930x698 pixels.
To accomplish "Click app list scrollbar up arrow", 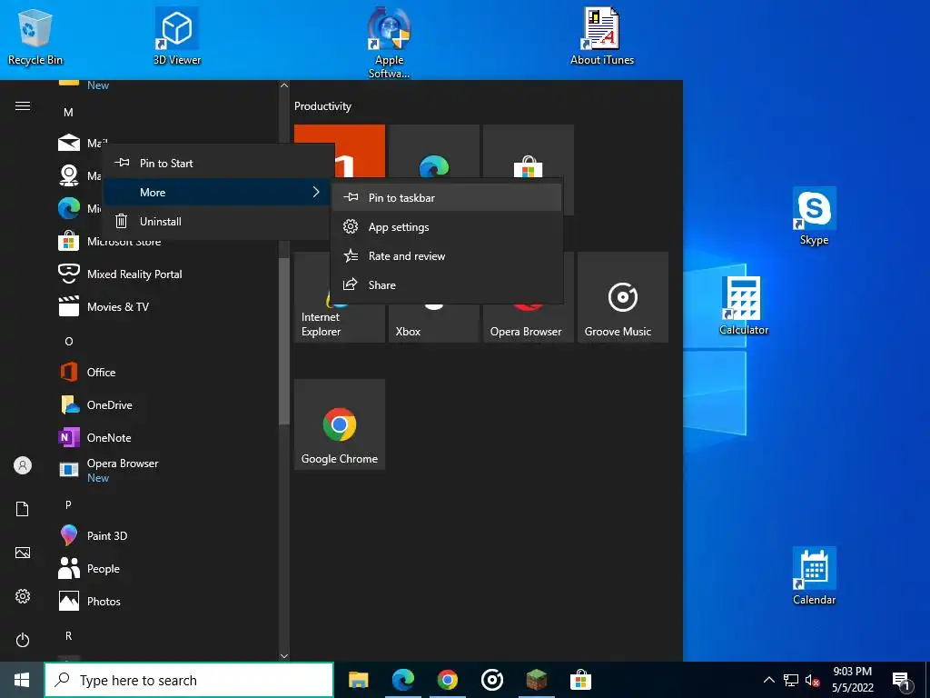I will coord(284,85).
